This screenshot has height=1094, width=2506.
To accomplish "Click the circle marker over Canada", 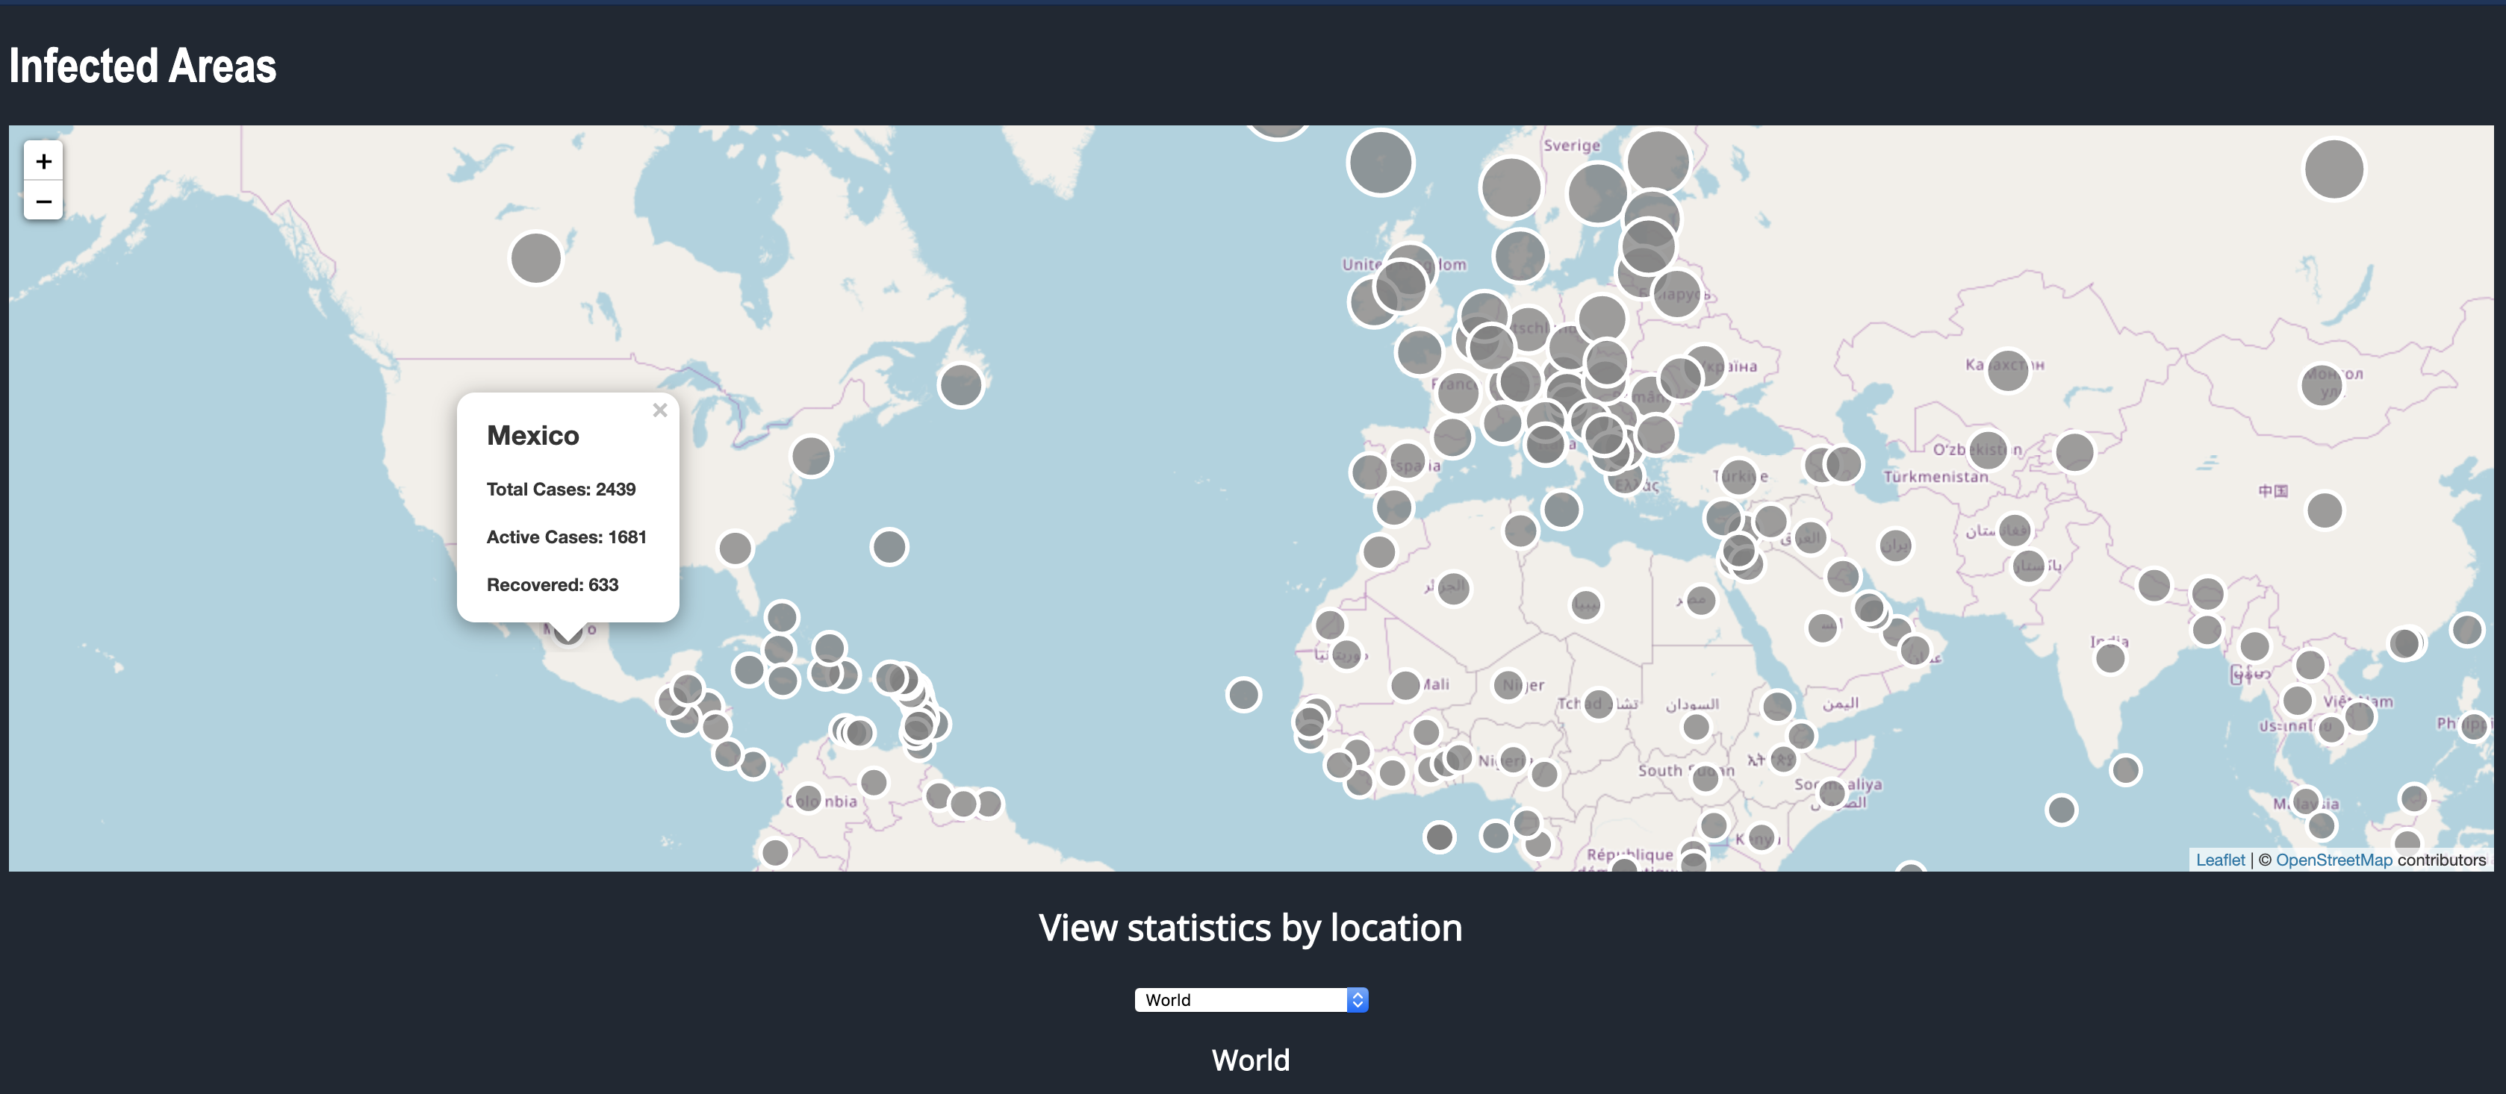I will pyautogui.click(x=535, y=257).
